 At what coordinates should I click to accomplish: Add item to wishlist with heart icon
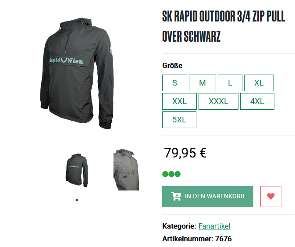point(271,197)
